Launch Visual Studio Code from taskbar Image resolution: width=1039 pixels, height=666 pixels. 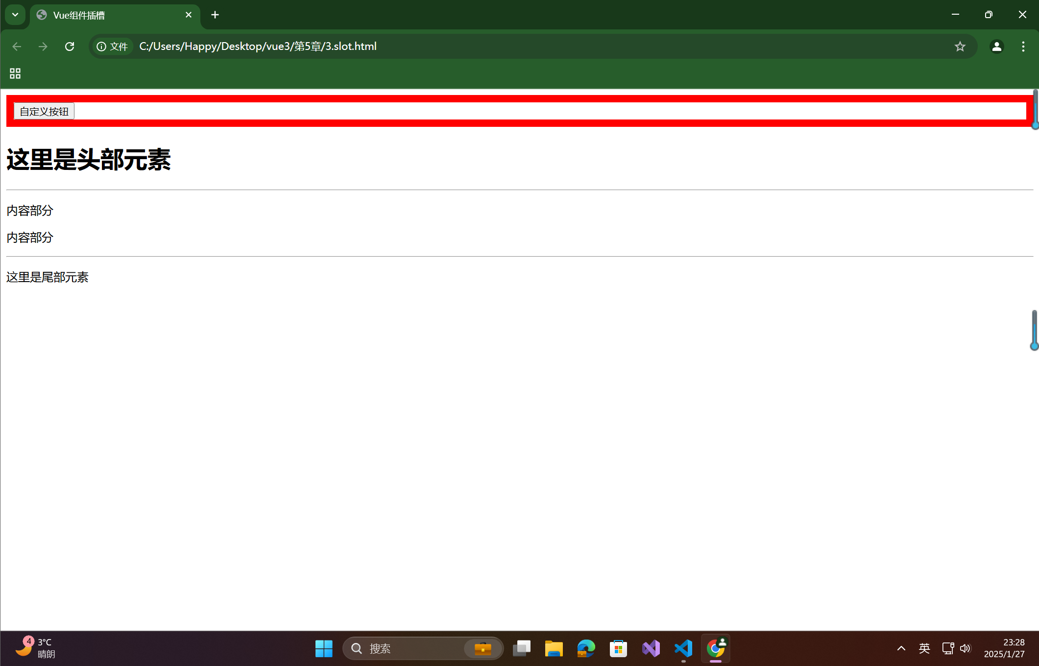tap(683, 648)
